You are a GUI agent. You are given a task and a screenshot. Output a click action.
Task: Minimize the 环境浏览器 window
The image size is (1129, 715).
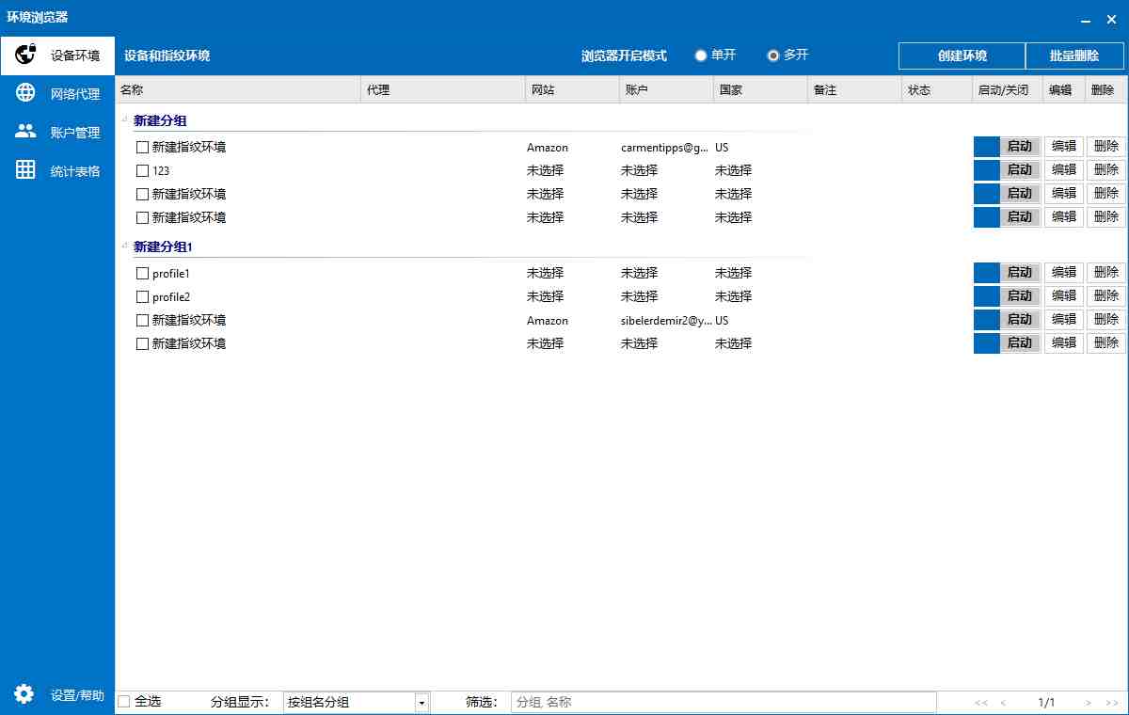pyautogui.click(x=1086, y=19)
